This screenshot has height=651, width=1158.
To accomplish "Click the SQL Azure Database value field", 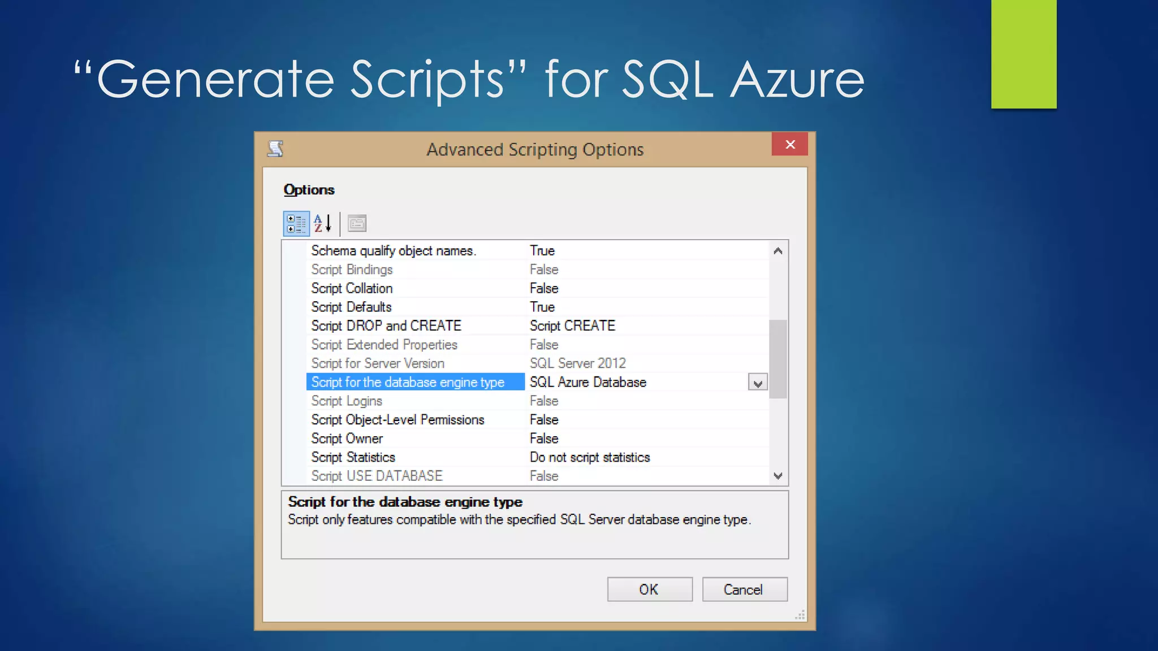I will pos(588,383).
